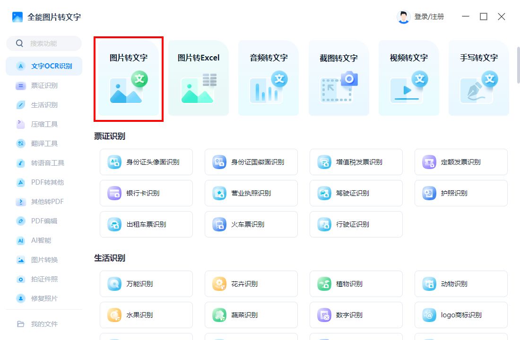Image resolution: width=520 pixels, height=340 pixels.
Task: Click the 水果识别 icon
Action: (x=114, y=315)
